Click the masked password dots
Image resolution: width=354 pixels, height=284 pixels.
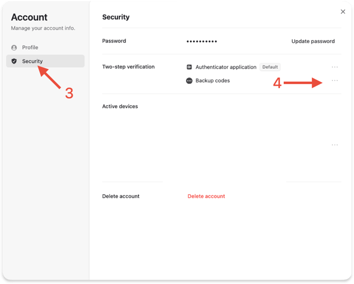[x=202, y=41]
